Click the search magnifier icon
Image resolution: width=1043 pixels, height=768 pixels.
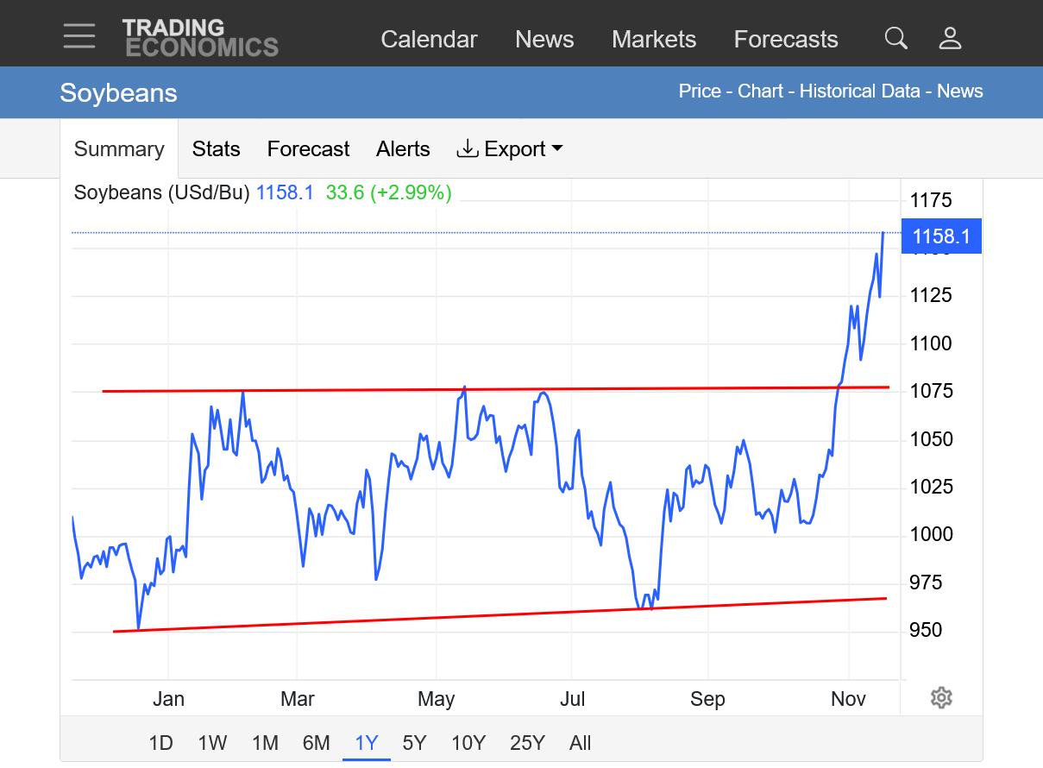[896, 38]
